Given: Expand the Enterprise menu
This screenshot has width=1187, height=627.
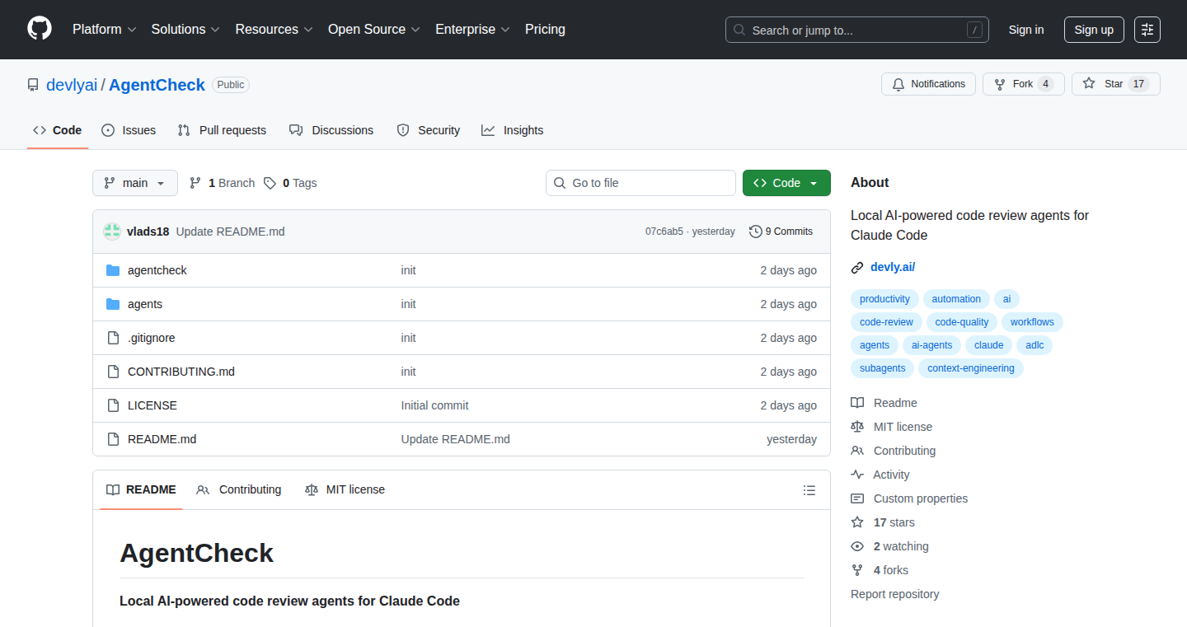Looking at the screenshot, I should (472, 30).
